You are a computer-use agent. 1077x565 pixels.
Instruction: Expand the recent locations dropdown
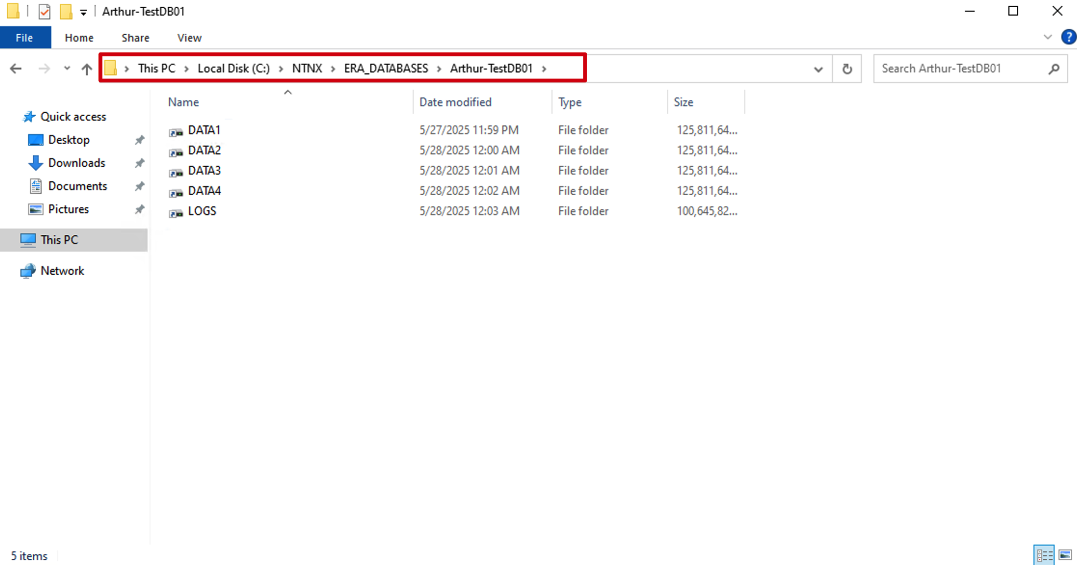click(x=67, y=68)
